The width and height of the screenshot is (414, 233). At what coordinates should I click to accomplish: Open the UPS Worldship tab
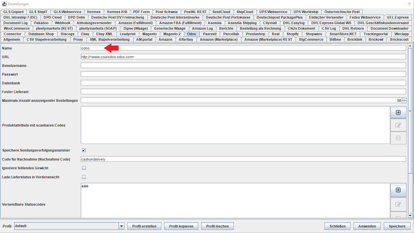[x=306, y=12]
